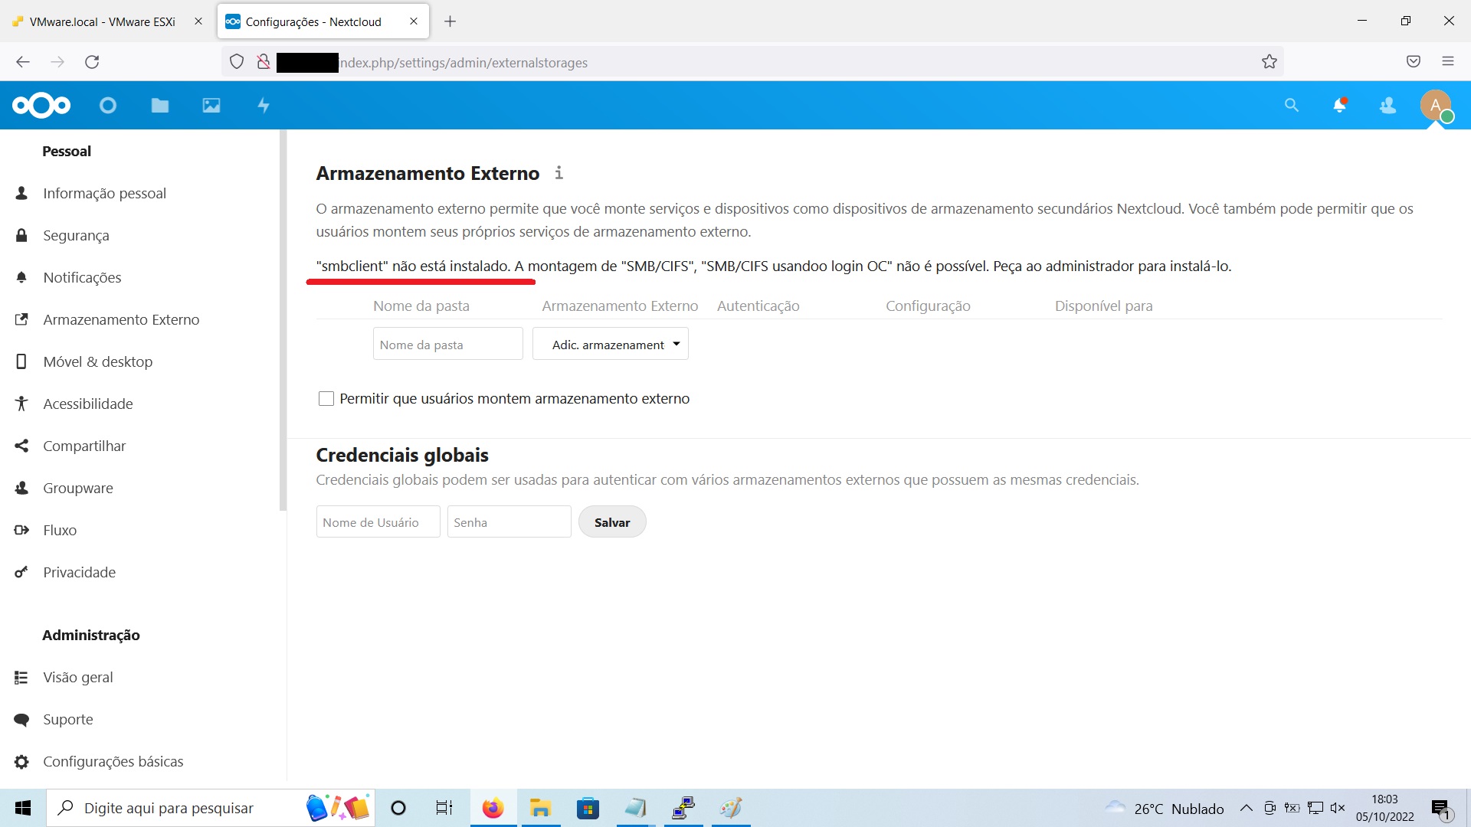The width and height of the screenshot is (1471, 827).
Task: Click the Nome da pasta input field
Action: click(447, 345)
